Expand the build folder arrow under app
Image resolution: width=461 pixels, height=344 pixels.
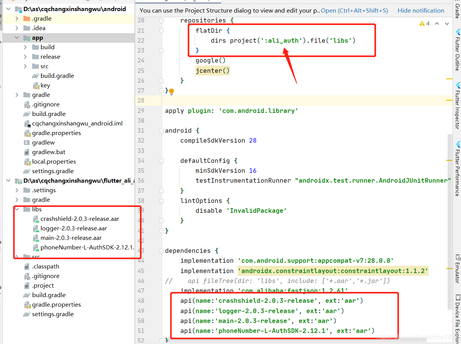pyautogui.click(x=25, y=47)
